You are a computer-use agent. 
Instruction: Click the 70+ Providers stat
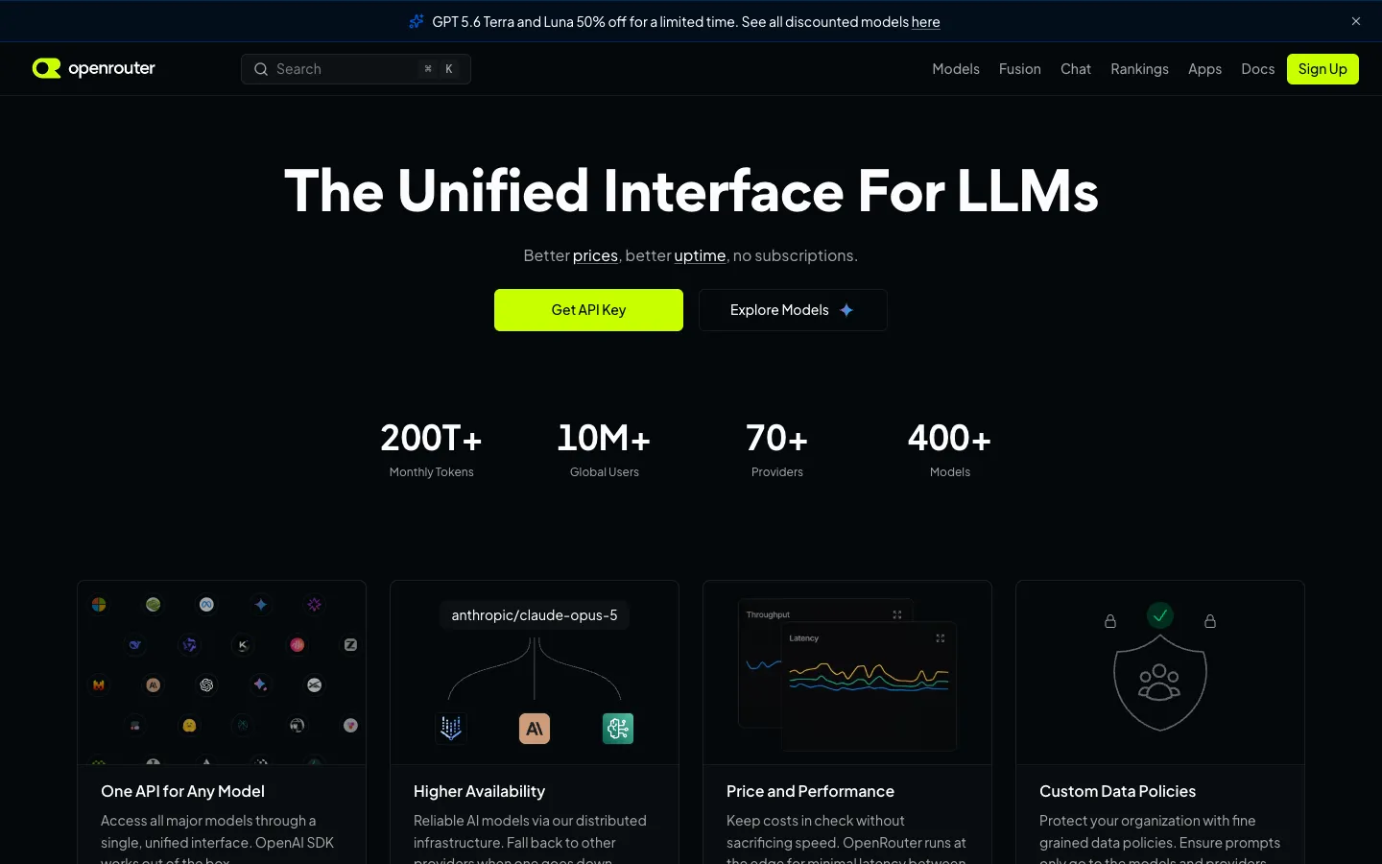777,449
